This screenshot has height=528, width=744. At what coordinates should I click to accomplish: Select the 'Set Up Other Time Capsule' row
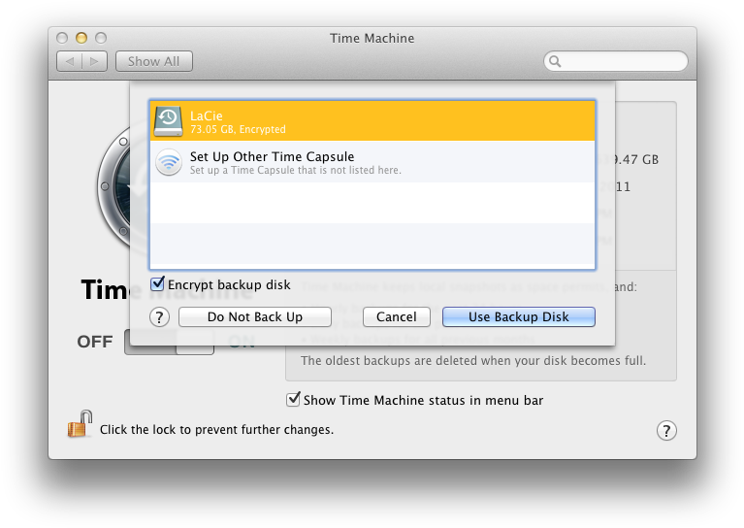point(372,162)
